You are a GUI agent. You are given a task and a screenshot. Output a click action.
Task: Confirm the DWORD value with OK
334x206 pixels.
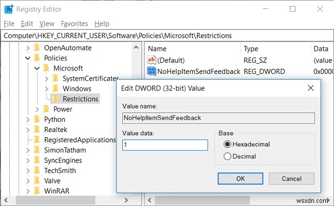click(240, 179)
